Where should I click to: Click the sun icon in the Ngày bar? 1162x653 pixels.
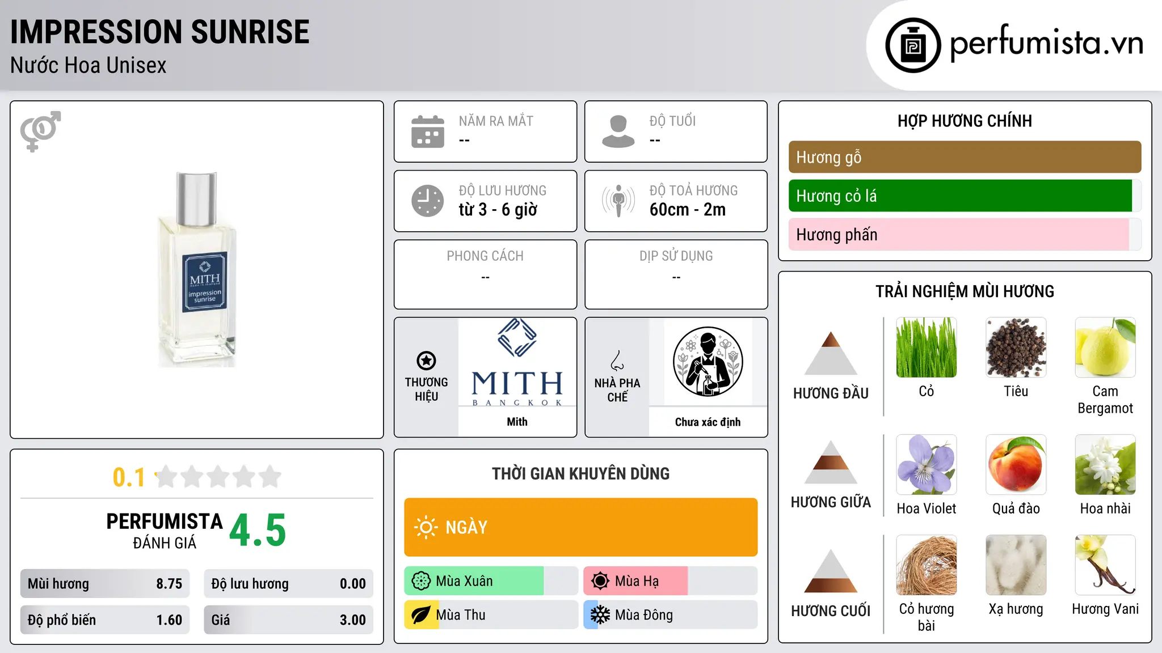point(426,527)
